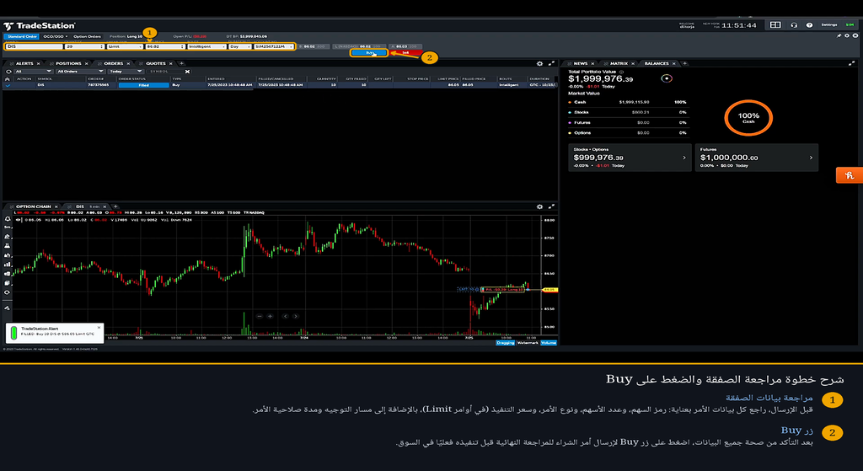Switch to the QUOTES tab
This screenshot has height=471, width=863.
click(156, 63)
